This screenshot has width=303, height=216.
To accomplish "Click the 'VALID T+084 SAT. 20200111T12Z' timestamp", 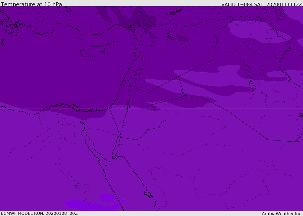I will click(x=262, y=4).
